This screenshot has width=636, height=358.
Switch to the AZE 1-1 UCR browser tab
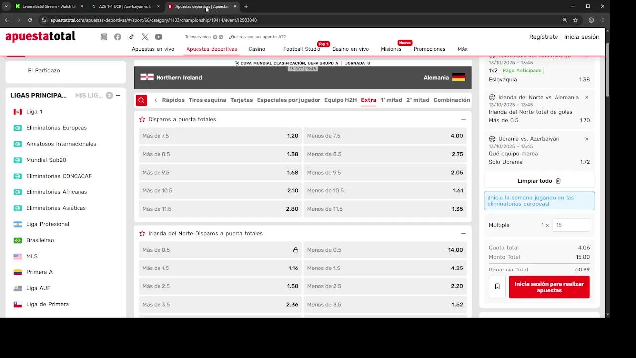pyautogui.click(x=126, y=6)
